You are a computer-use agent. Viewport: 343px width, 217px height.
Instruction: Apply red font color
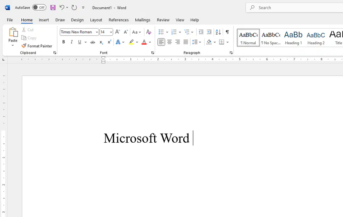pos(144,42)
